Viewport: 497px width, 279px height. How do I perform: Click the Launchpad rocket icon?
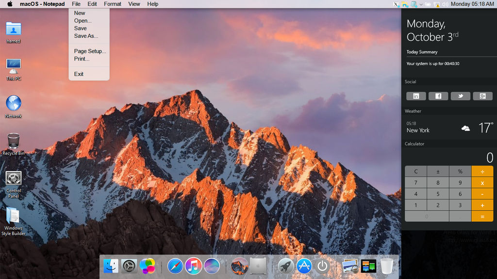(x=285, y=266)
